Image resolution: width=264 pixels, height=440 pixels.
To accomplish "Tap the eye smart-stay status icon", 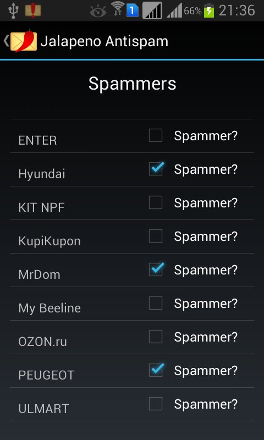I will (98, 12).
